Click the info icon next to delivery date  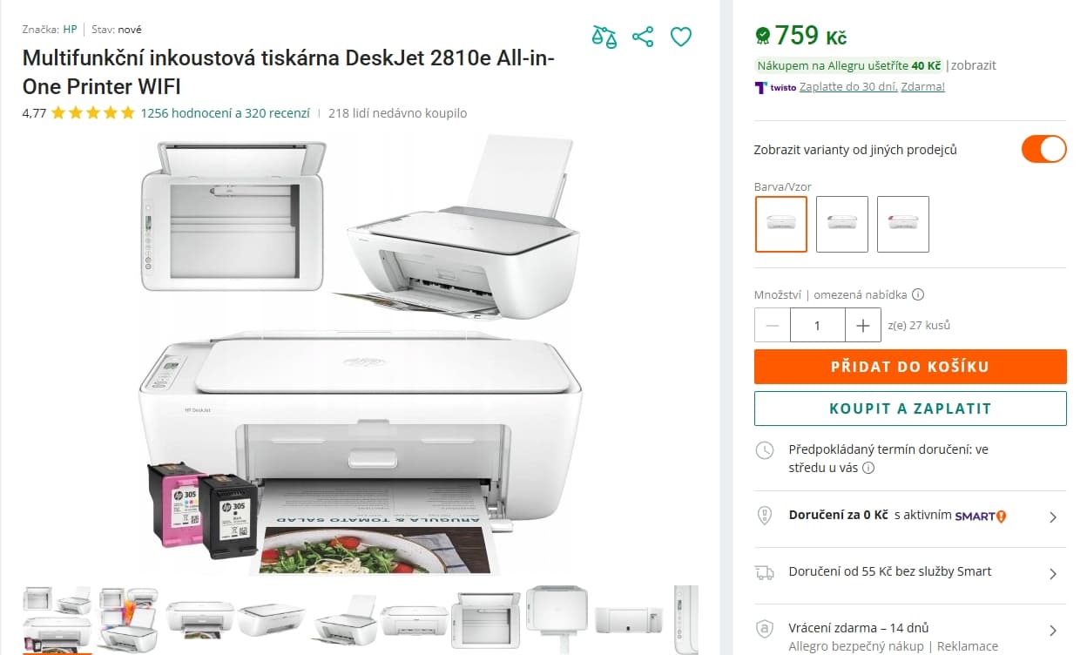(868, 468)
